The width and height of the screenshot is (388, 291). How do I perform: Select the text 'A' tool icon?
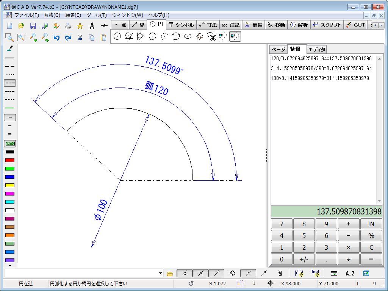tap(92, 25)
